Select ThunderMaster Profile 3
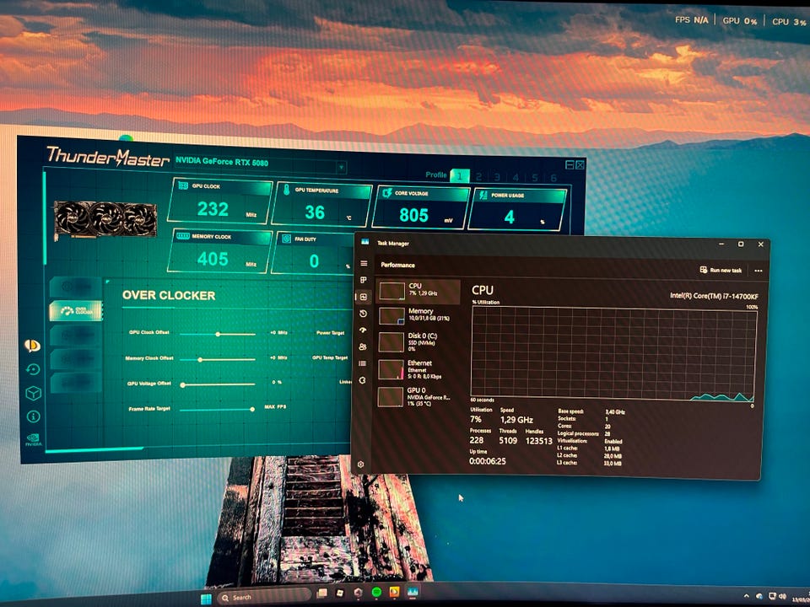 click(x=497, y=177)
